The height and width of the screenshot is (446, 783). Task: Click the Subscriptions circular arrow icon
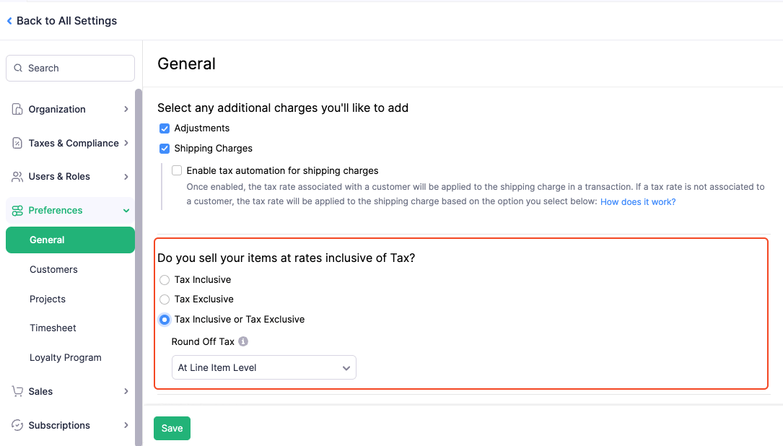(x=17, y=425)
